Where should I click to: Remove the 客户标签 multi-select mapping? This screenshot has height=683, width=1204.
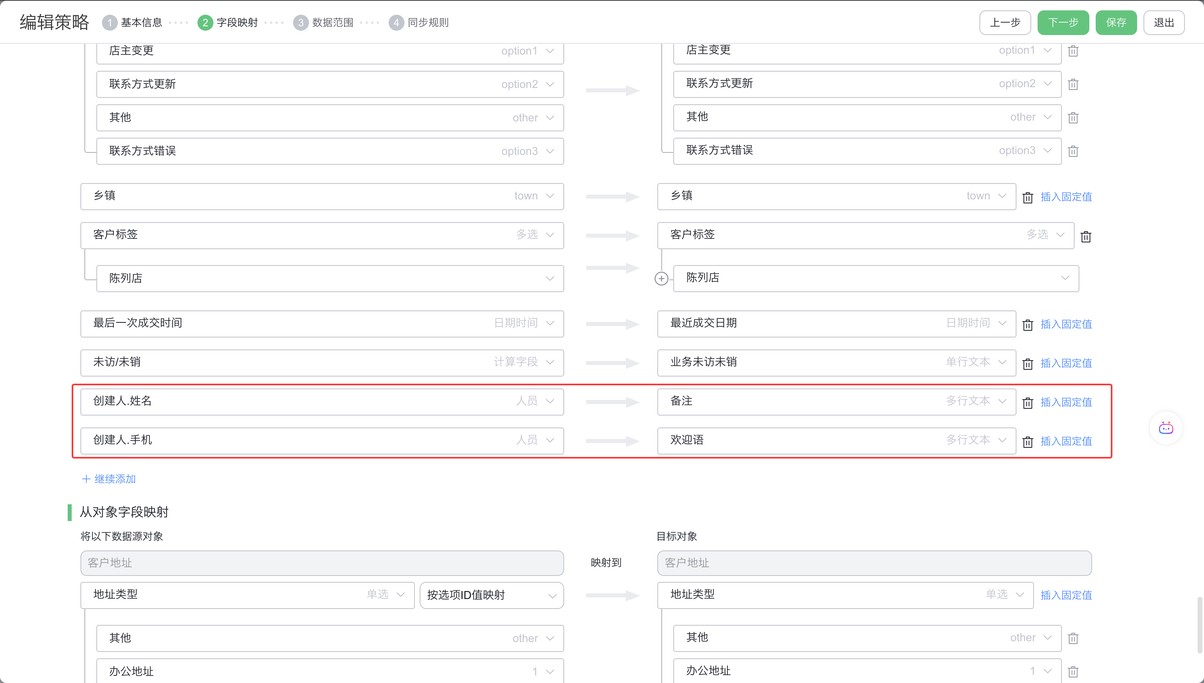[x=1086, y=236]
